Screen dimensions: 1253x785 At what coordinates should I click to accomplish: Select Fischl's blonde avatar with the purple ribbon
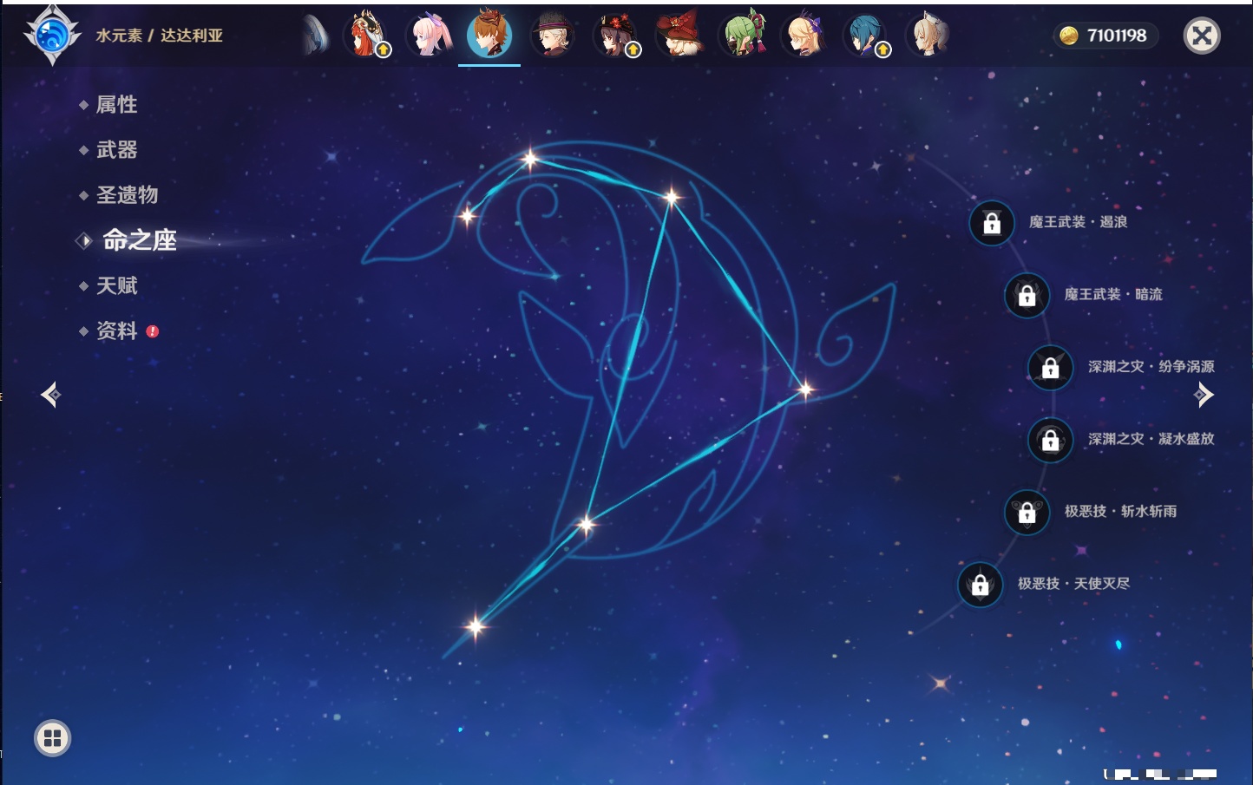click(x=804, y=36)
